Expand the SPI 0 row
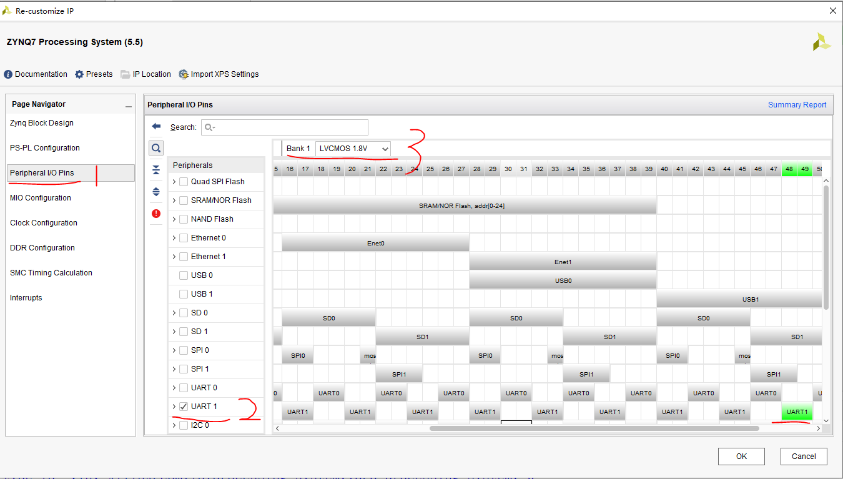The width and height of the screenshot is (843, 479). tap(174, 350)
